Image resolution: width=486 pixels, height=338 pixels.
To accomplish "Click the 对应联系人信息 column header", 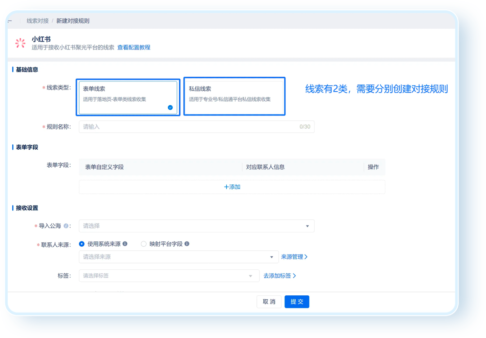I will pos(265,167).
